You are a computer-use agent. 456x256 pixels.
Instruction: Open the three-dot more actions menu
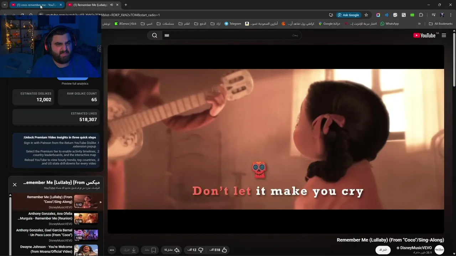point(112,250)
